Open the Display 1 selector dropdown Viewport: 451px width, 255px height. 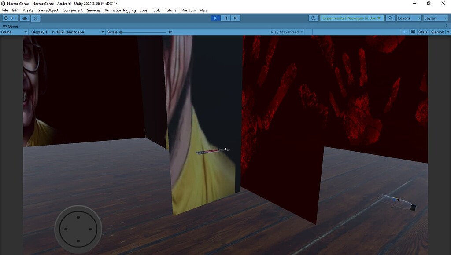click(43, 32)
